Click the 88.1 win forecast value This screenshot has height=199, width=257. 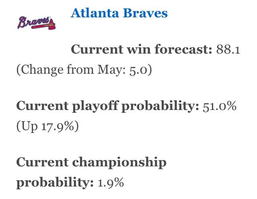(x=228, y=49)
